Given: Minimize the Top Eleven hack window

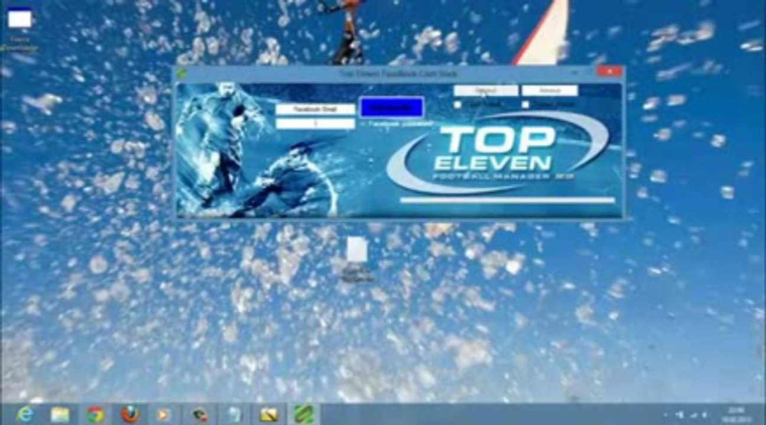Looking at the screenshot, I should (574, 72).
